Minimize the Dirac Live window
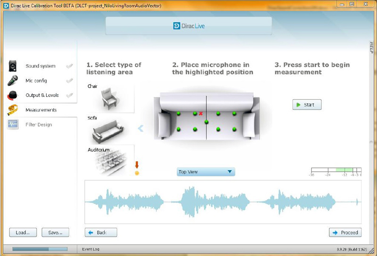The height and width of the screenshot is (256, 377). click(x=342, y=4)
